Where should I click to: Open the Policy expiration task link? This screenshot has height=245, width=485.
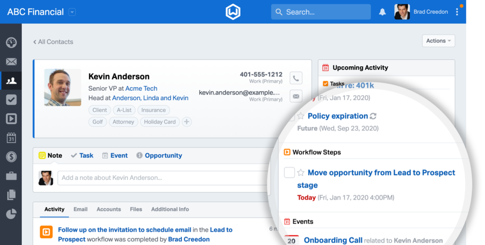coord(338,116)
